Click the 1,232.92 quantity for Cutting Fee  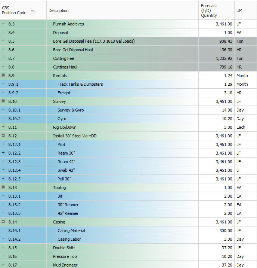(x=224, y=58)
